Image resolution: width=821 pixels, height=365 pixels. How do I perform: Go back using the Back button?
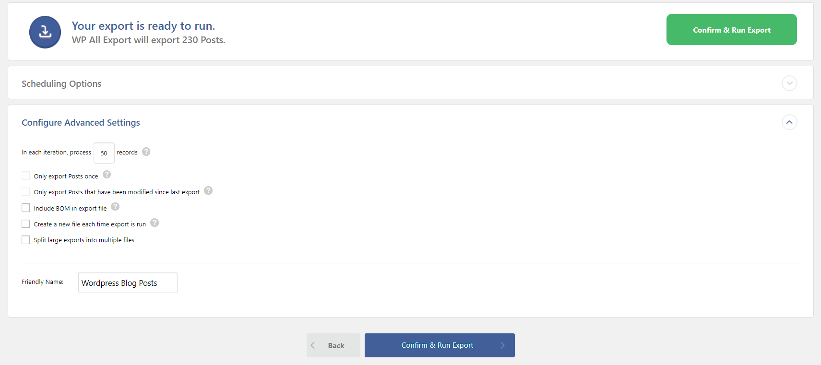[333, 345]
